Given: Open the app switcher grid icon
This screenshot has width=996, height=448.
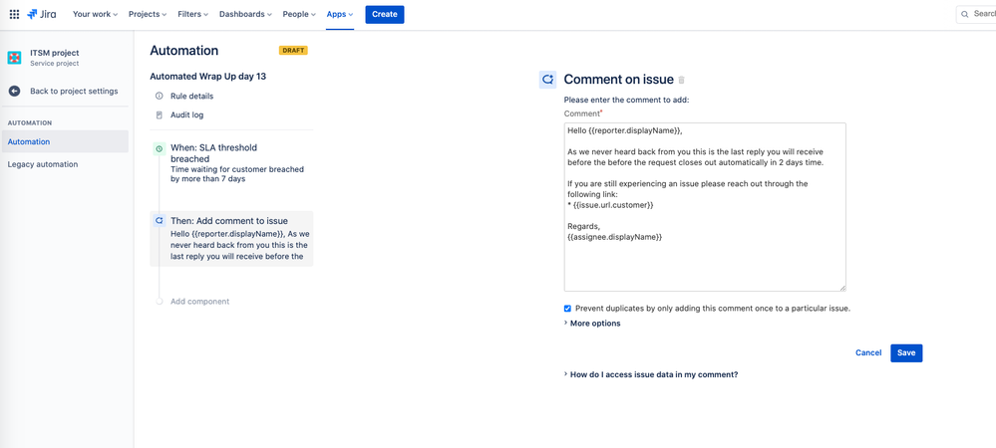Looking at the screenshot, I should (x=14, y=14).
